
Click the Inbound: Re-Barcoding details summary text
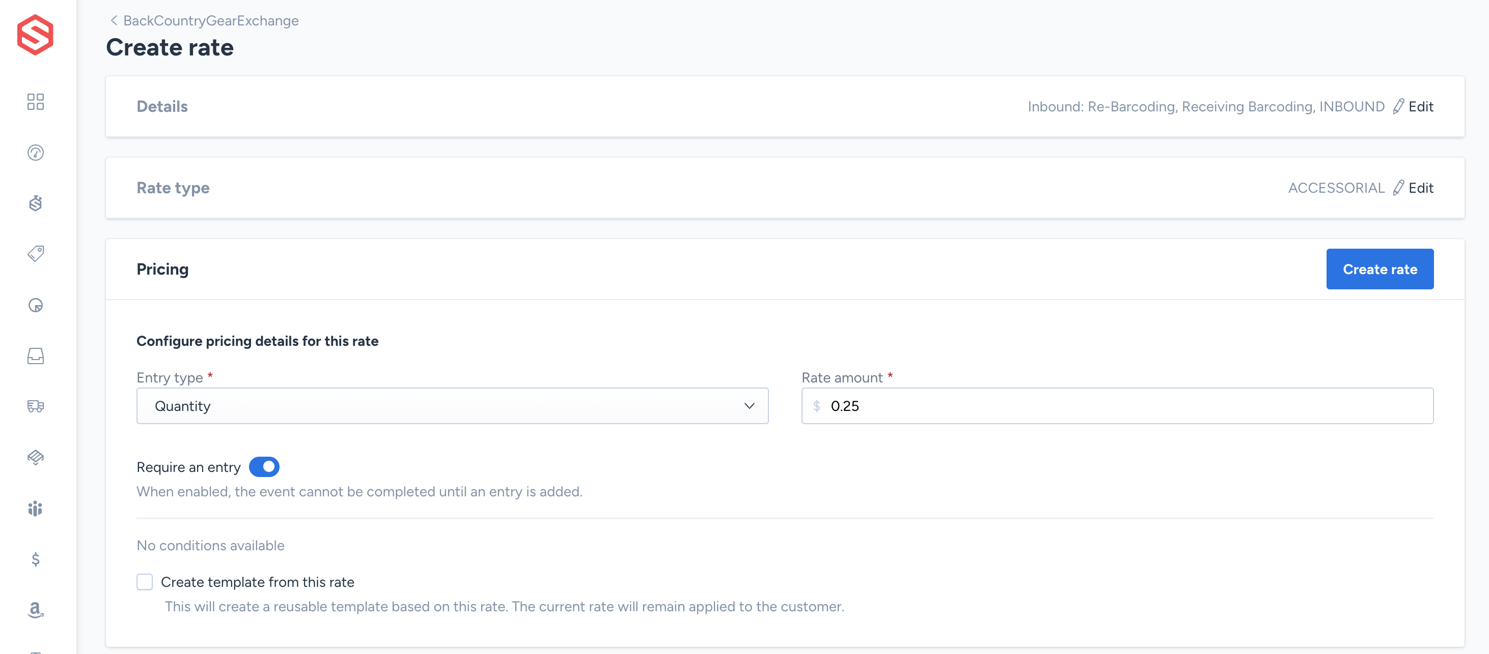point(1206,107)
